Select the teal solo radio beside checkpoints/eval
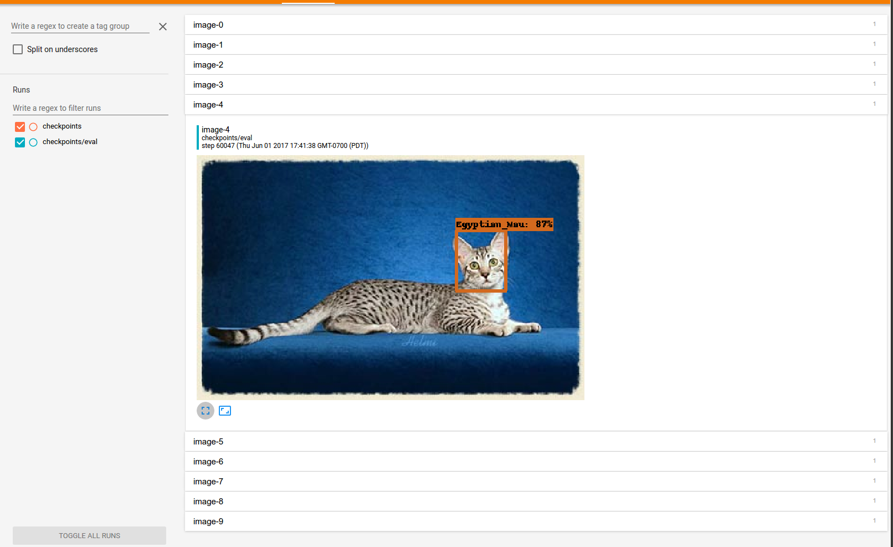 (x=33, y=142)
